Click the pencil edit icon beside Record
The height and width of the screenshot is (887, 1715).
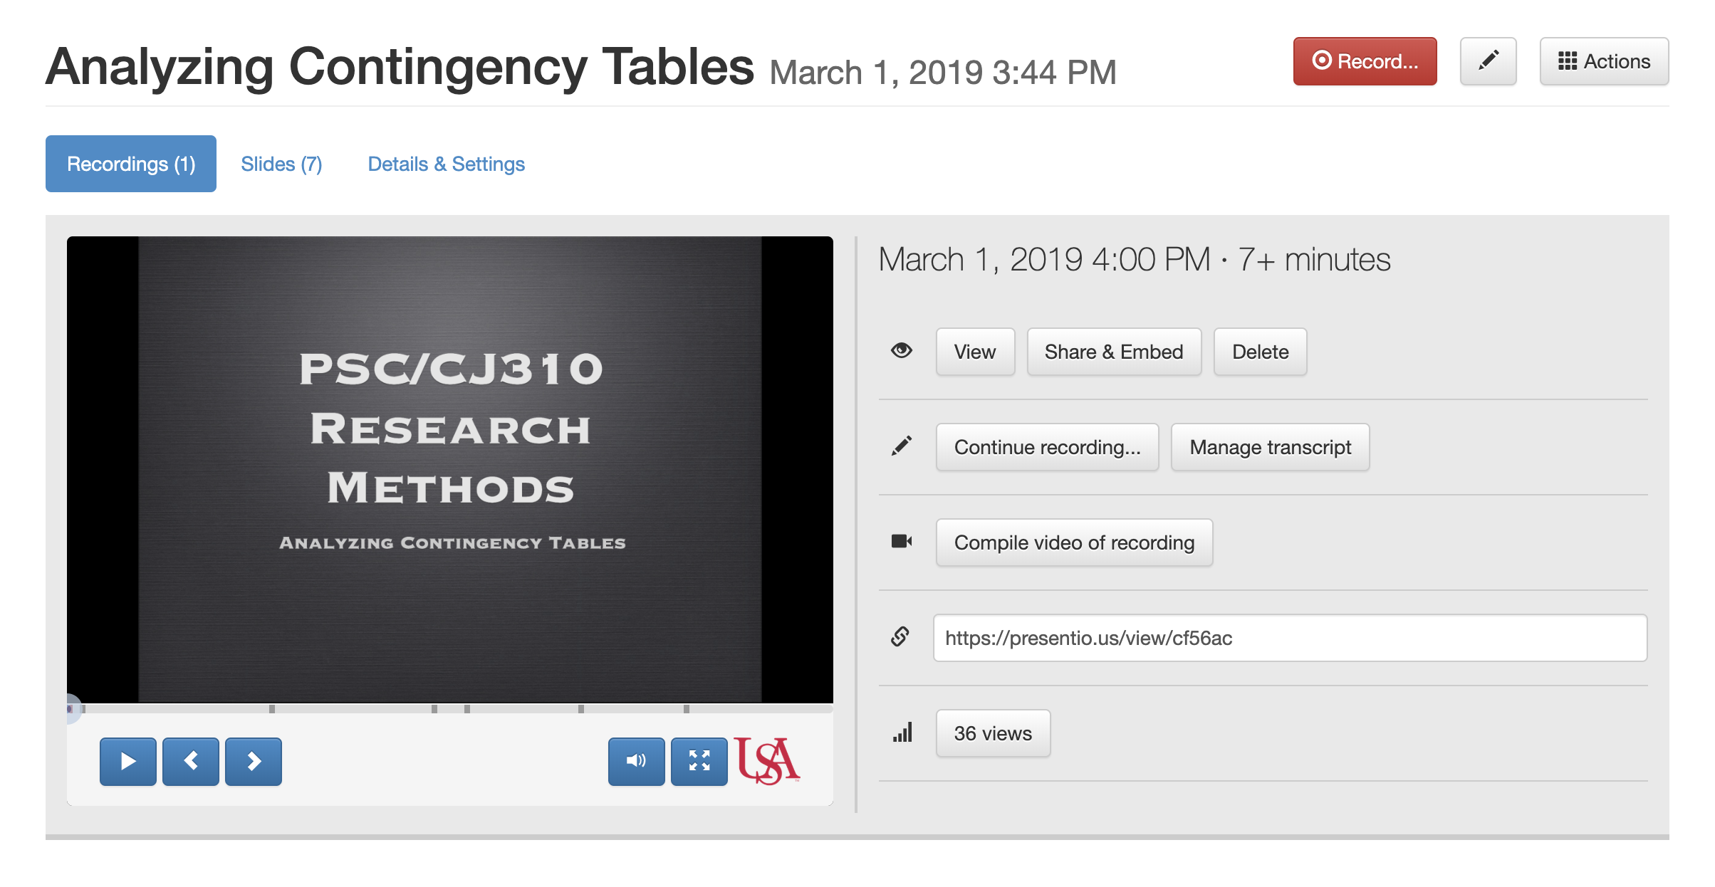coord(1488,61)
